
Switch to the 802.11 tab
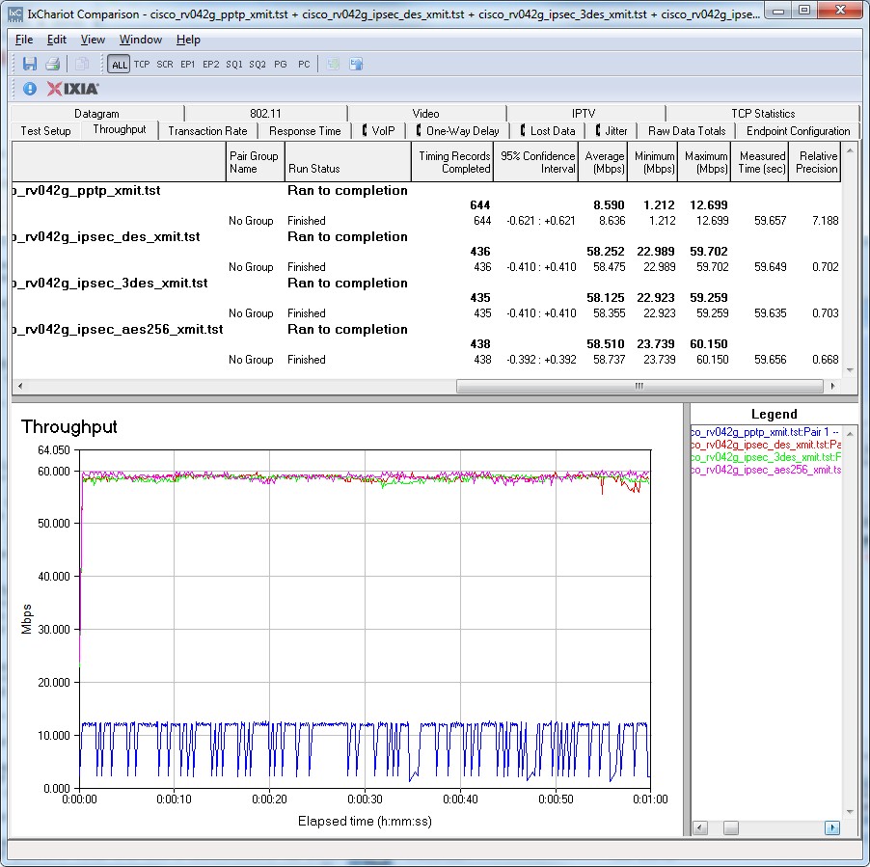click(x=266, y=113)
